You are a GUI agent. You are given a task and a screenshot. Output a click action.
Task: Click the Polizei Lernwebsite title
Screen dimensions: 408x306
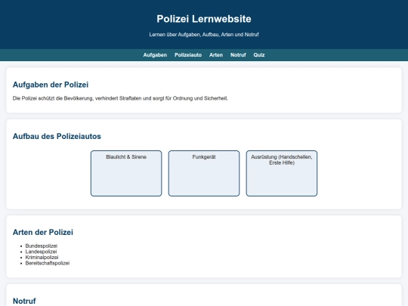[x=204, y=19]
